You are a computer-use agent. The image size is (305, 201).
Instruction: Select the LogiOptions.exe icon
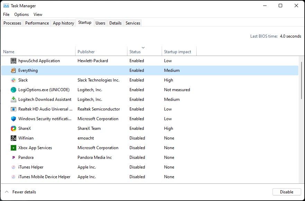click(13, 89)
